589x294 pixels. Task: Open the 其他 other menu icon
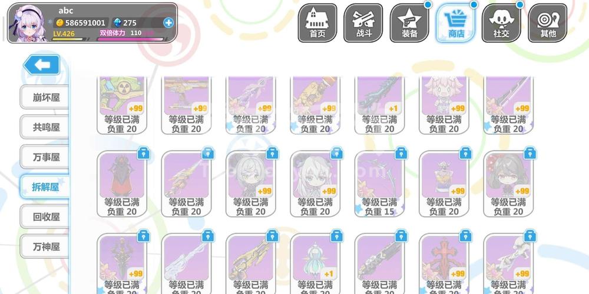click(548, 23)
